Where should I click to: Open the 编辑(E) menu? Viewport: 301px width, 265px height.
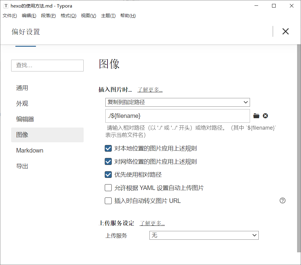tap(29, 16)
